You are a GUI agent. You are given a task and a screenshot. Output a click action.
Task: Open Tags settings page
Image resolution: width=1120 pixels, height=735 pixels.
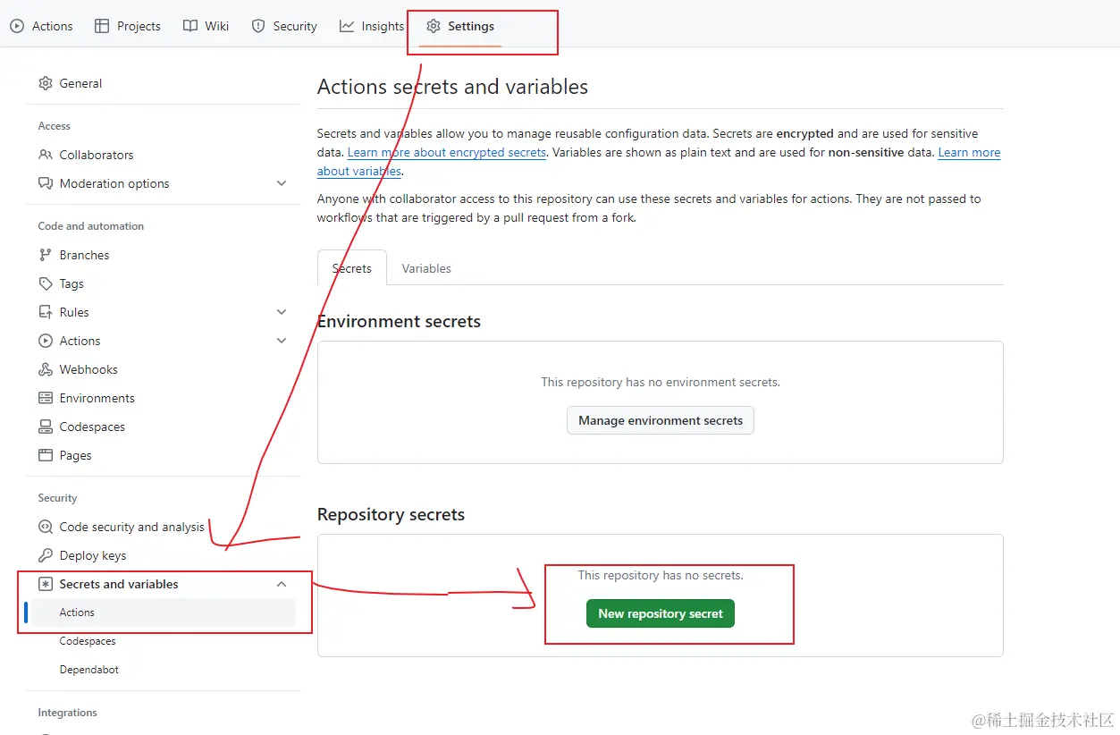(72, 283)
